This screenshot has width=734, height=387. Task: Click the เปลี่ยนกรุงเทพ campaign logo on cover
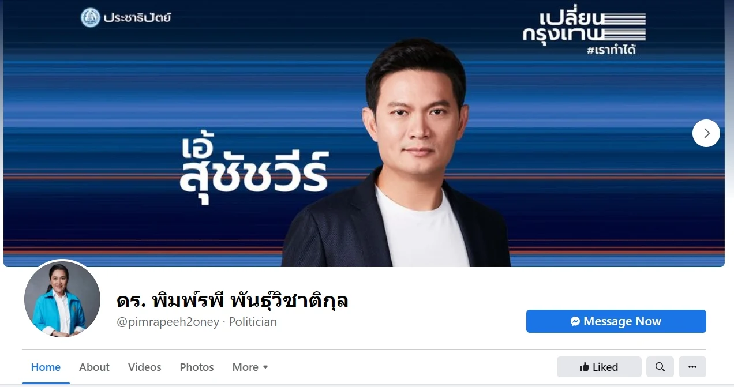(584, 32)
